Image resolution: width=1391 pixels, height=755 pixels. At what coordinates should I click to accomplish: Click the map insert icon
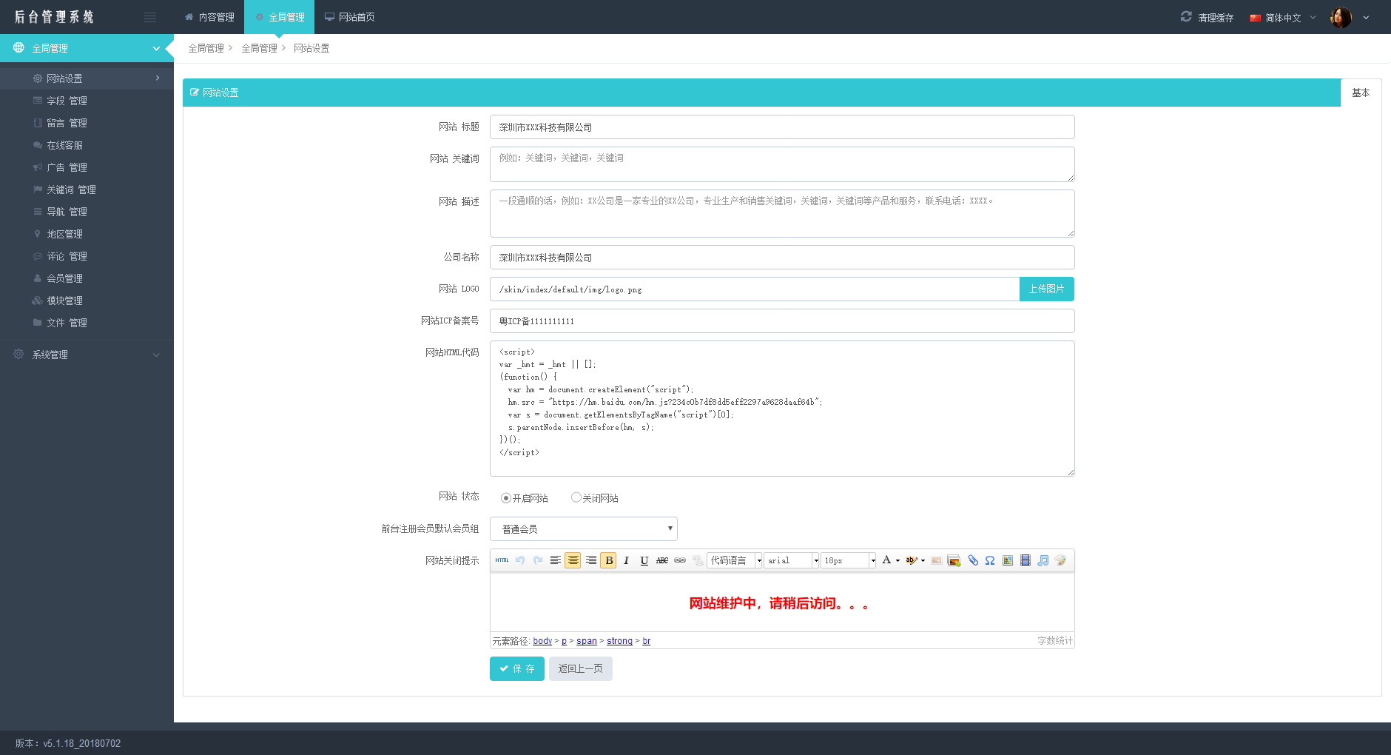tap(1008, 560)
